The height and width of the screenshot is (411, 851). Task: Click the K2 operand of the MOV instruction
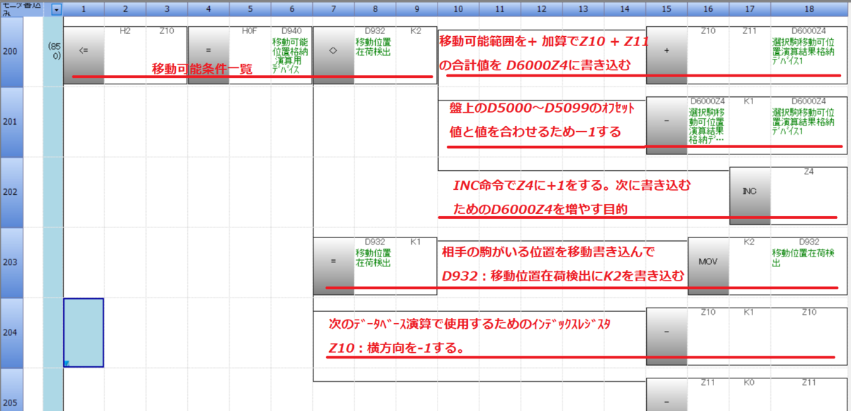click(750, 242)
